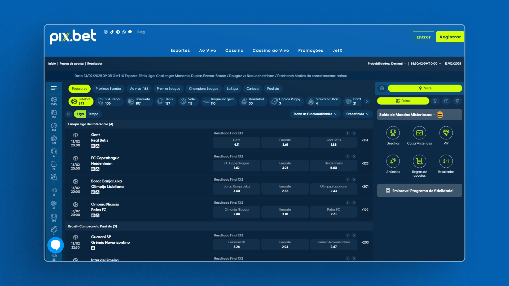Open the Cassino menu

coord(234,51)
